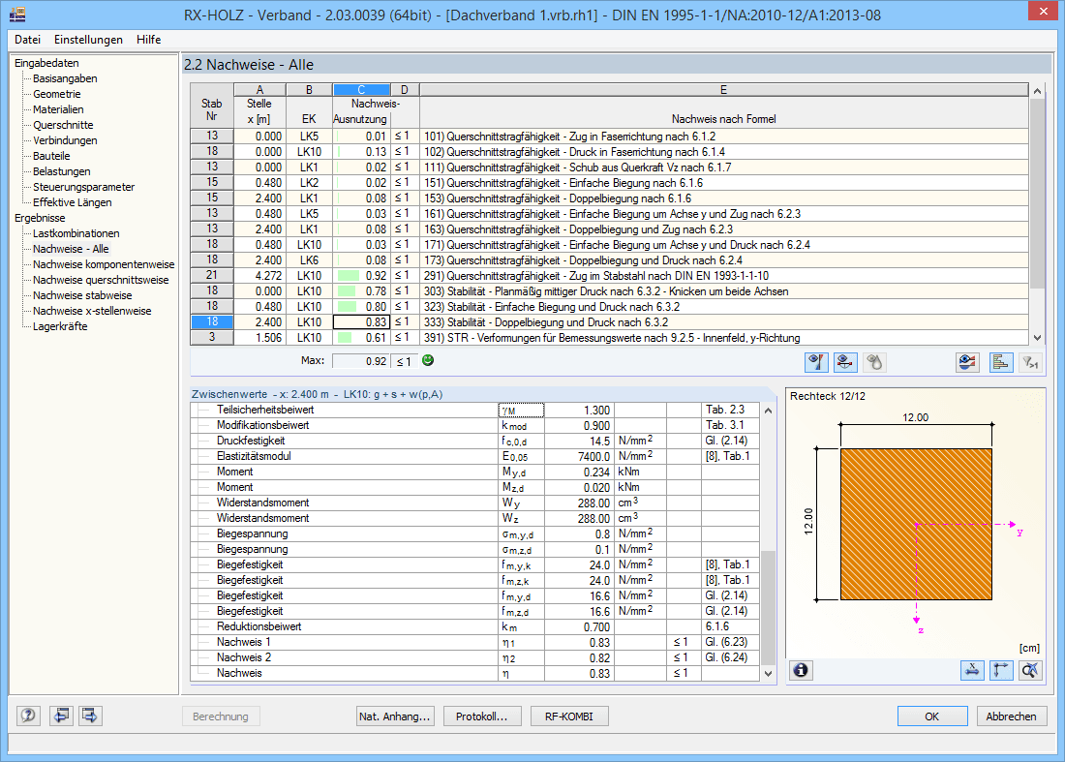The image size is (1065, 762).
Task: Go to next window with right arrow icon
Action: coord(90,716)
